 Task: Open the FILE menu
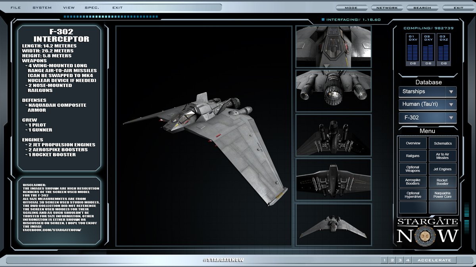[15, 8]
